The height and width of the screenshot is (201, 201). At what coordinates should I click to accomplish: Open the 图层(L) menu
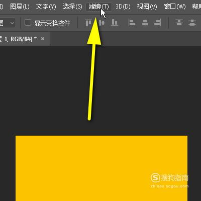(x=20, y=7)
